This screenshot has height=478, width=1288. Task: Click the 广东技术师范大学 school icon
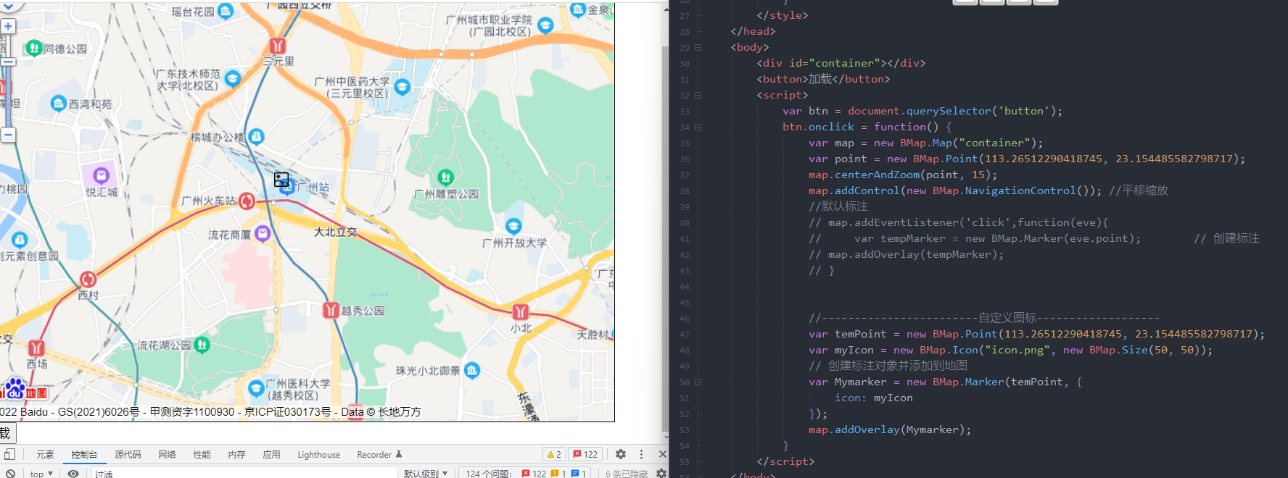[x=233, y=78]
